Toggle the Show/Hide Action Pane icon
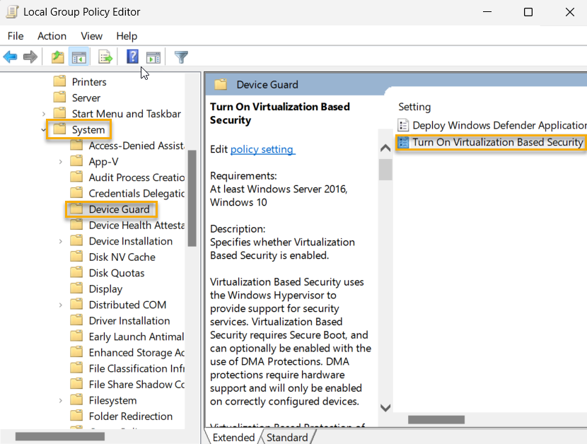Image resolution: width=587 pixels, height=444 pixels. tap(154, 57)
